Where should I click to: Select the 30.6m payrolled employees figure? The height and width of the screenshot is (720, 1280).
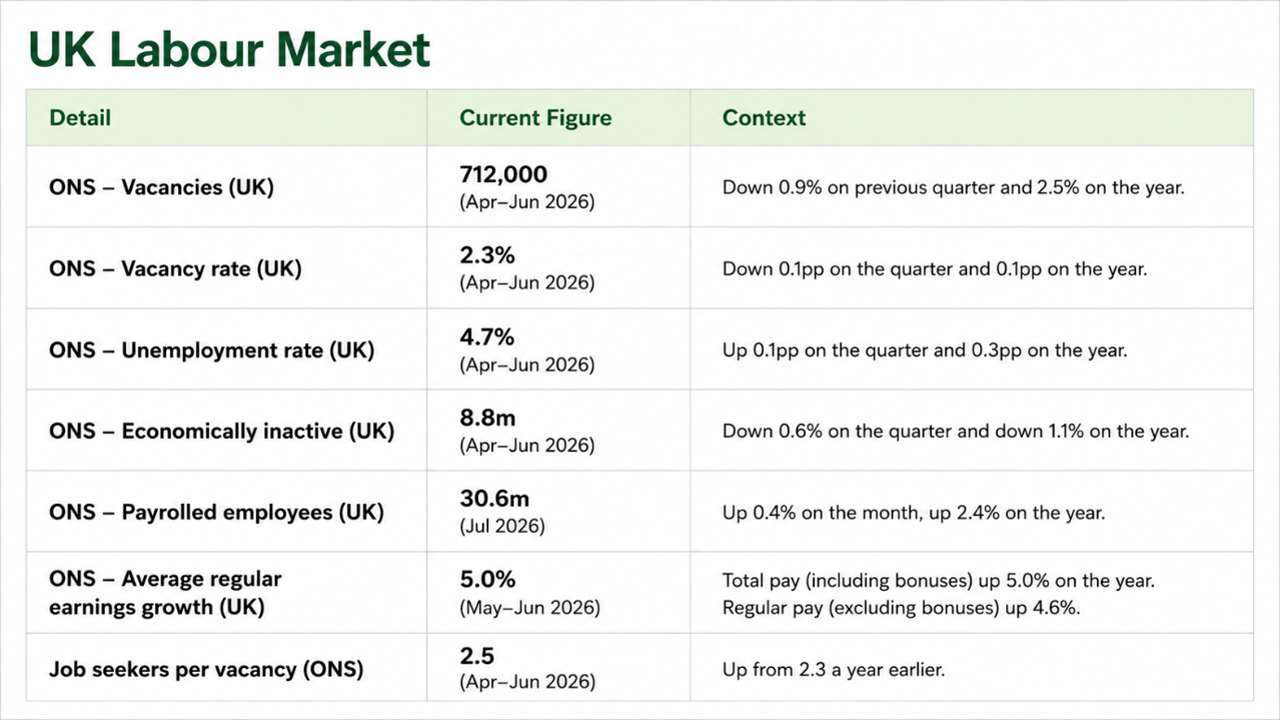495,498
